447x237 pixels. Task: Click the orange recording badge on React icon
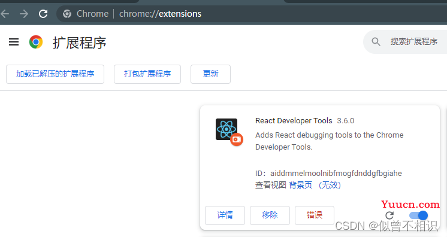[x=237, y=139]
